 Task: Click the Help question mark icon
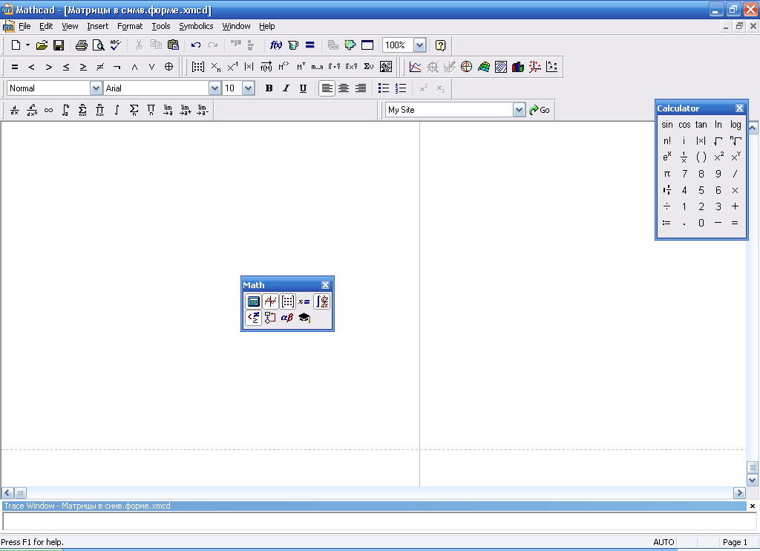point(440,45)
